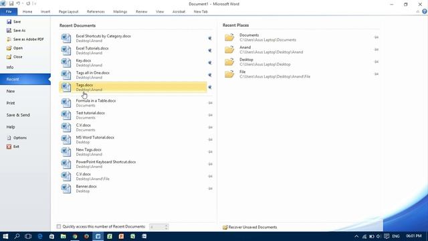
Task: Open the Print section
Action: pyautogui.click(x=11, y=103)
